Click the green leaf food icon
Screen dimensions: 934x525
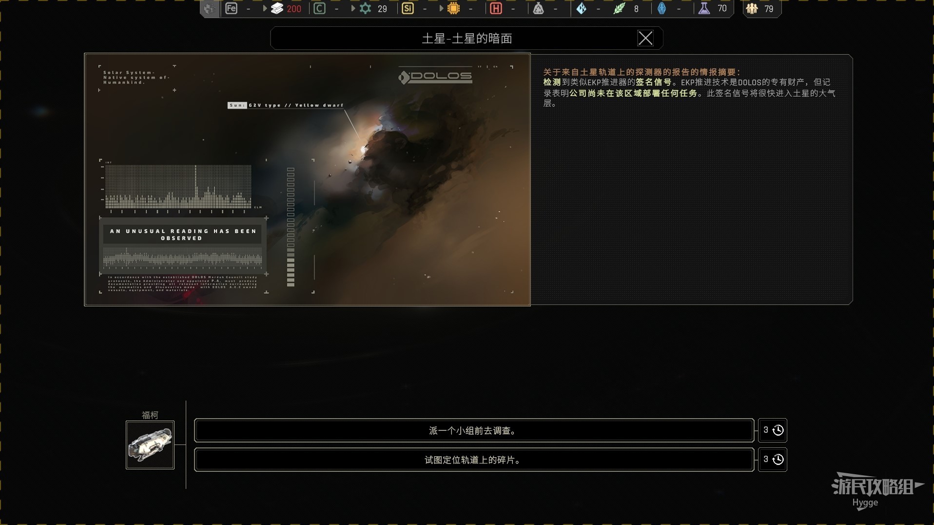[x=619, y=8]
